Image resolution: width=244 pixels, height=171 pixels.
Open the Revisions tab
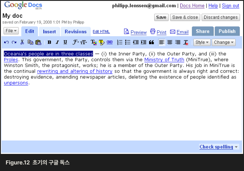click(76, 32)
